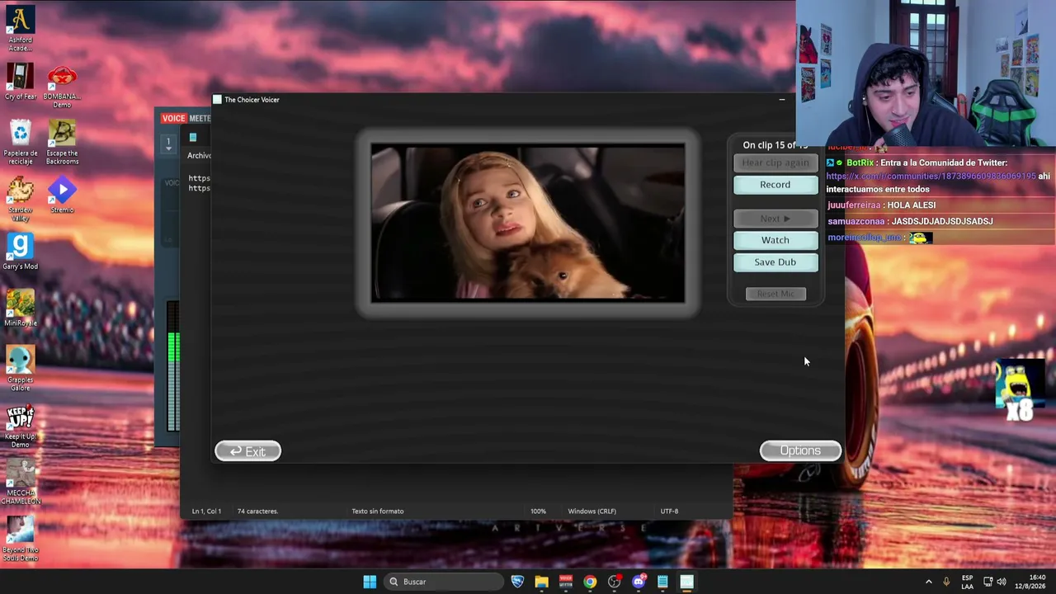Open the network tray icon
Screen dimensions: 1056x594
coord(988,582)
